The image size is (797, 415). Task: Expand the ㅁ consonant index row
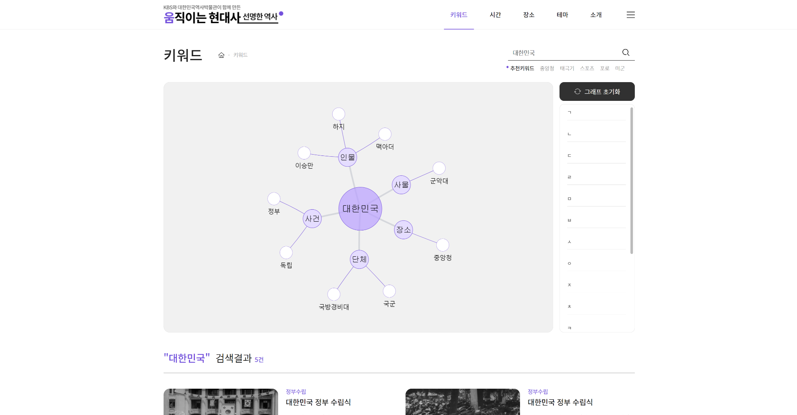tap(596, 199)
